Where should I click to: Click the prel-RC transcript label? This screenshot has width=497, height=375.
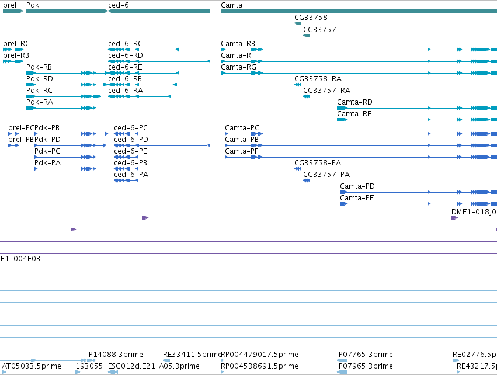click(x=16, y=44)
